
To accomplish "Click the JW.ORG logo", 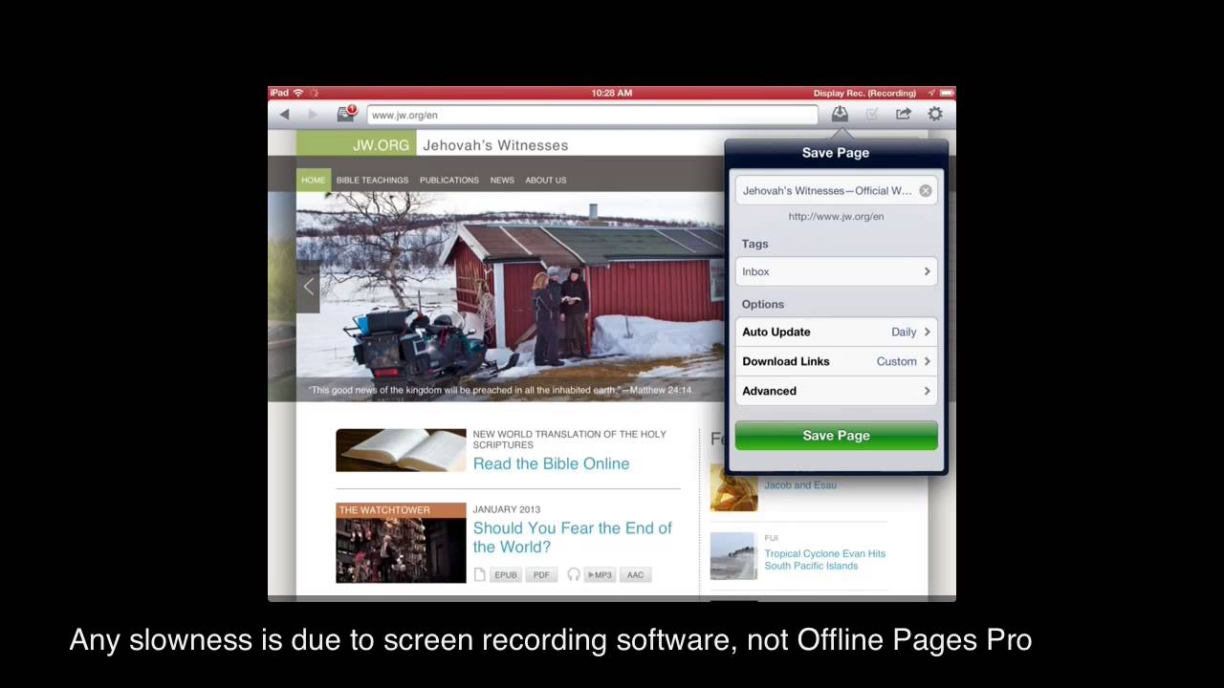I will pos(356,144).
